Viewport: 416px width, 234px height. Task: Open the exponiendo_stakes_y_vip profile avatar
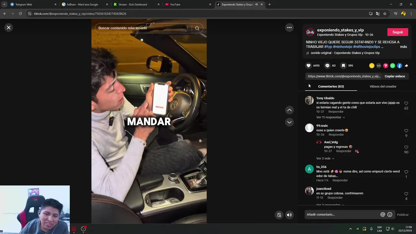(310, 32)
